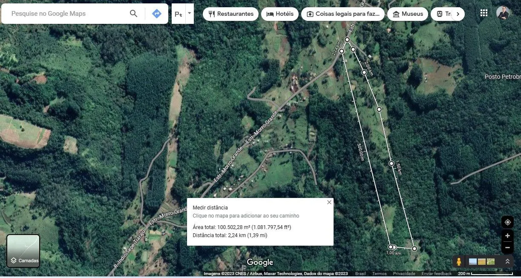Viewport: 521px width, 278px height.
Task: Select the Coisas legais para fazer chip
Action: (343, 14)
